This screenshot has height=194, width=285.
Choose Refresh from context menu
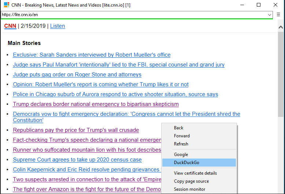(199, 144)
